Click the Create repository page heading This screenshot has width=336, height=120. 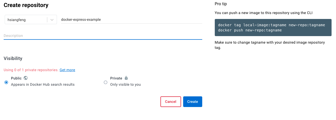pos(26,5)
